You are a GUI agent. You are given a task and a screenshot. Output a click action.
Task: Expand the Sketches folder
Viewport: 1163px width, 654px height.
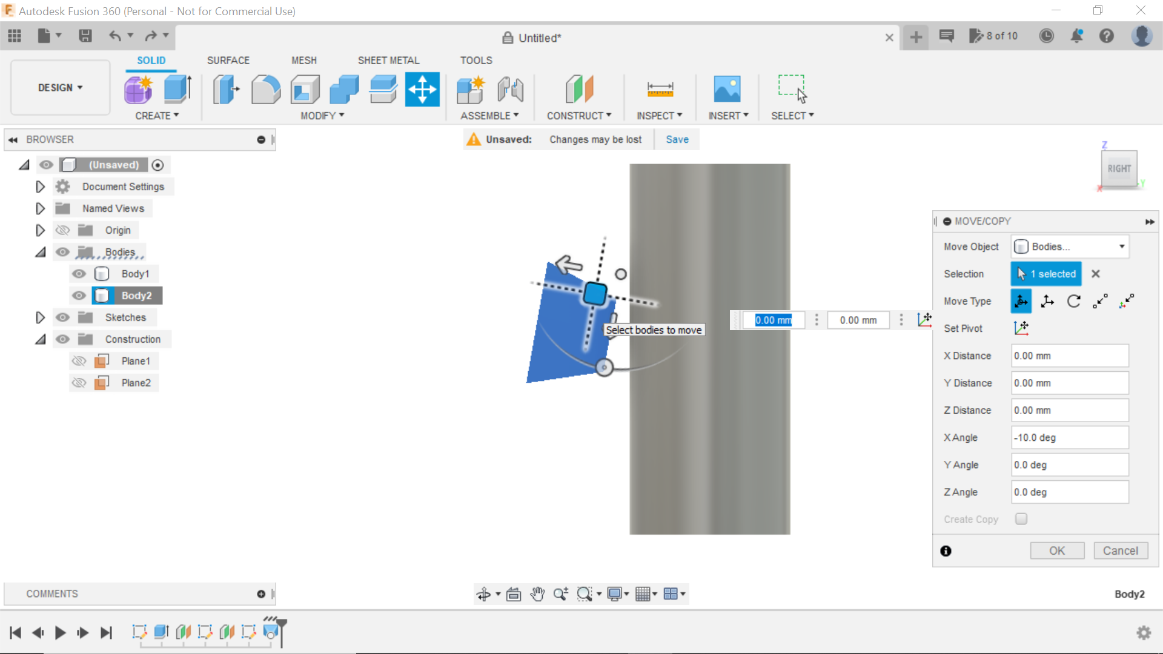click(40, 317)
